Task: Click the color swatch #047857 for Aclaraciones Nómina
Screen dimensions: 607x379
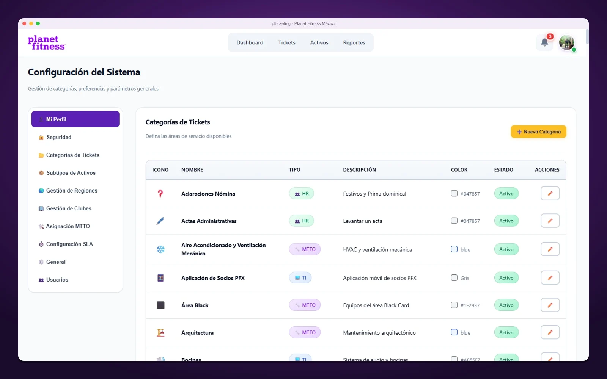Action: pos(454,193)
